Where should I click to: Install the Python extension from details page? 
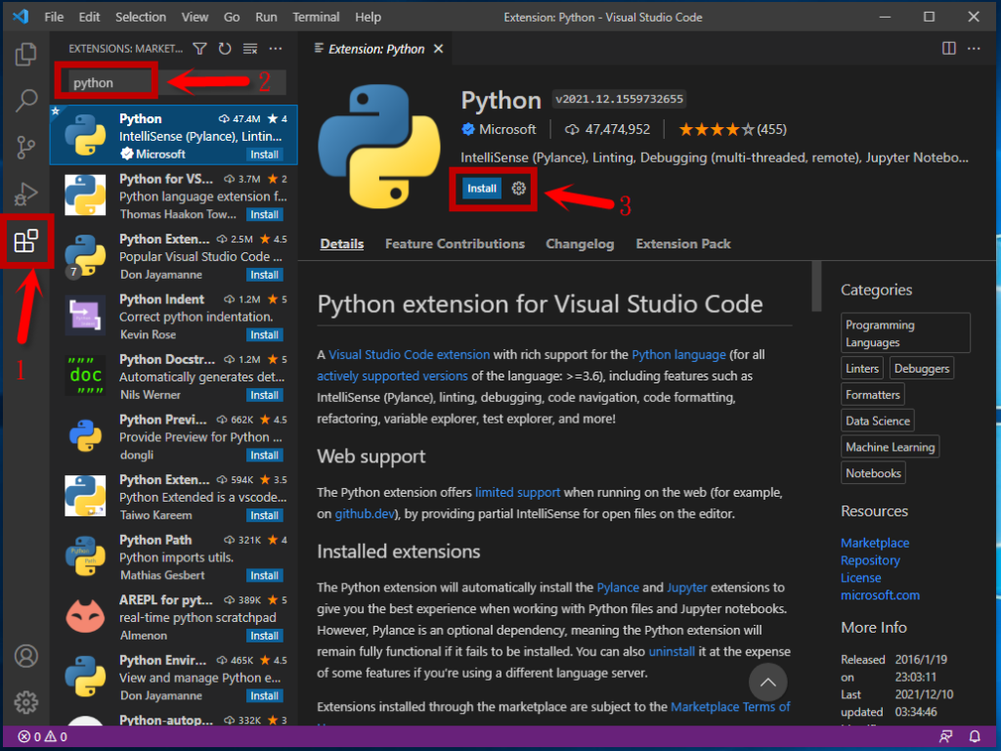pyautogui.click(x=481, y=189)
